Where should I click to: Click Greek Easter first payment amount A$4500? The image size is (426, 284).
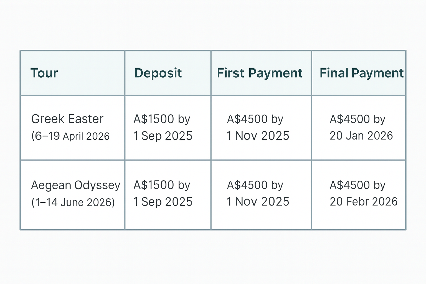tap(247, 119)
